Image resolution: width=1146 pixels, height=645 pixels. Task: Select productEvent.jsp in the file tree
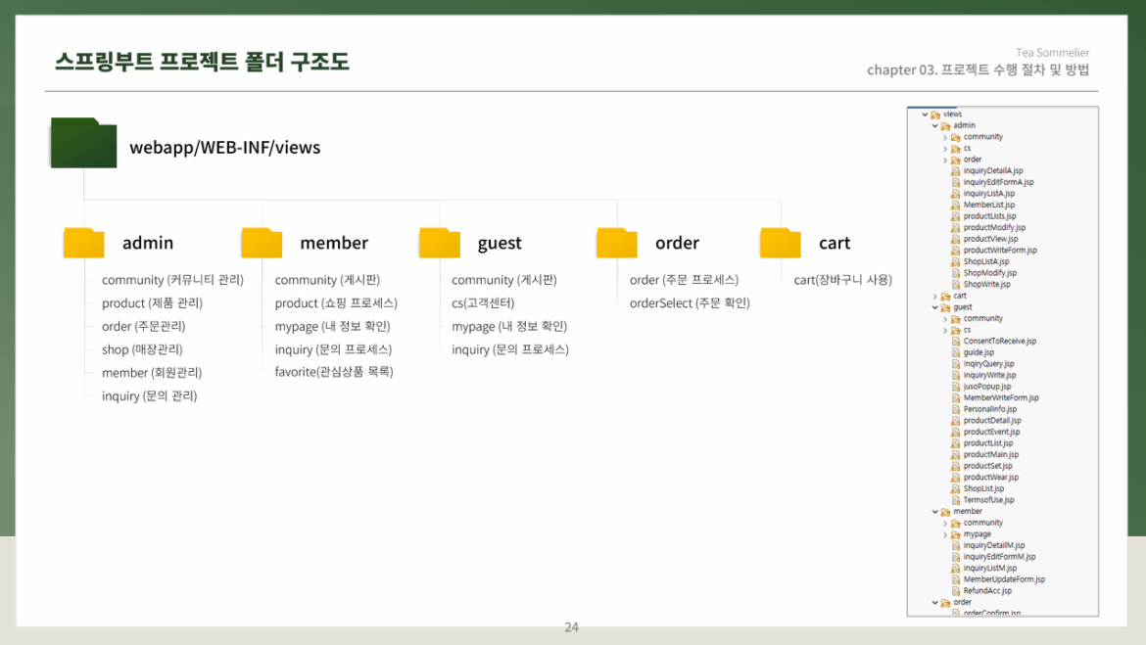pos(991,432)
